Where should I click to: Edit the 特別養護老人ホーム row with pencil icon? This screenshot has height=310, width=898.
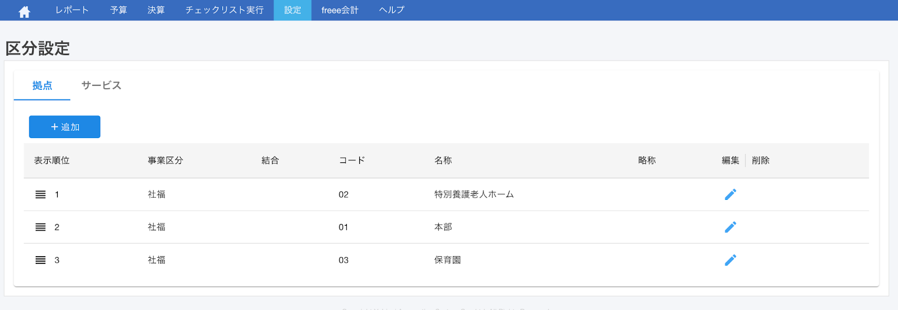[x=730, y=194]
